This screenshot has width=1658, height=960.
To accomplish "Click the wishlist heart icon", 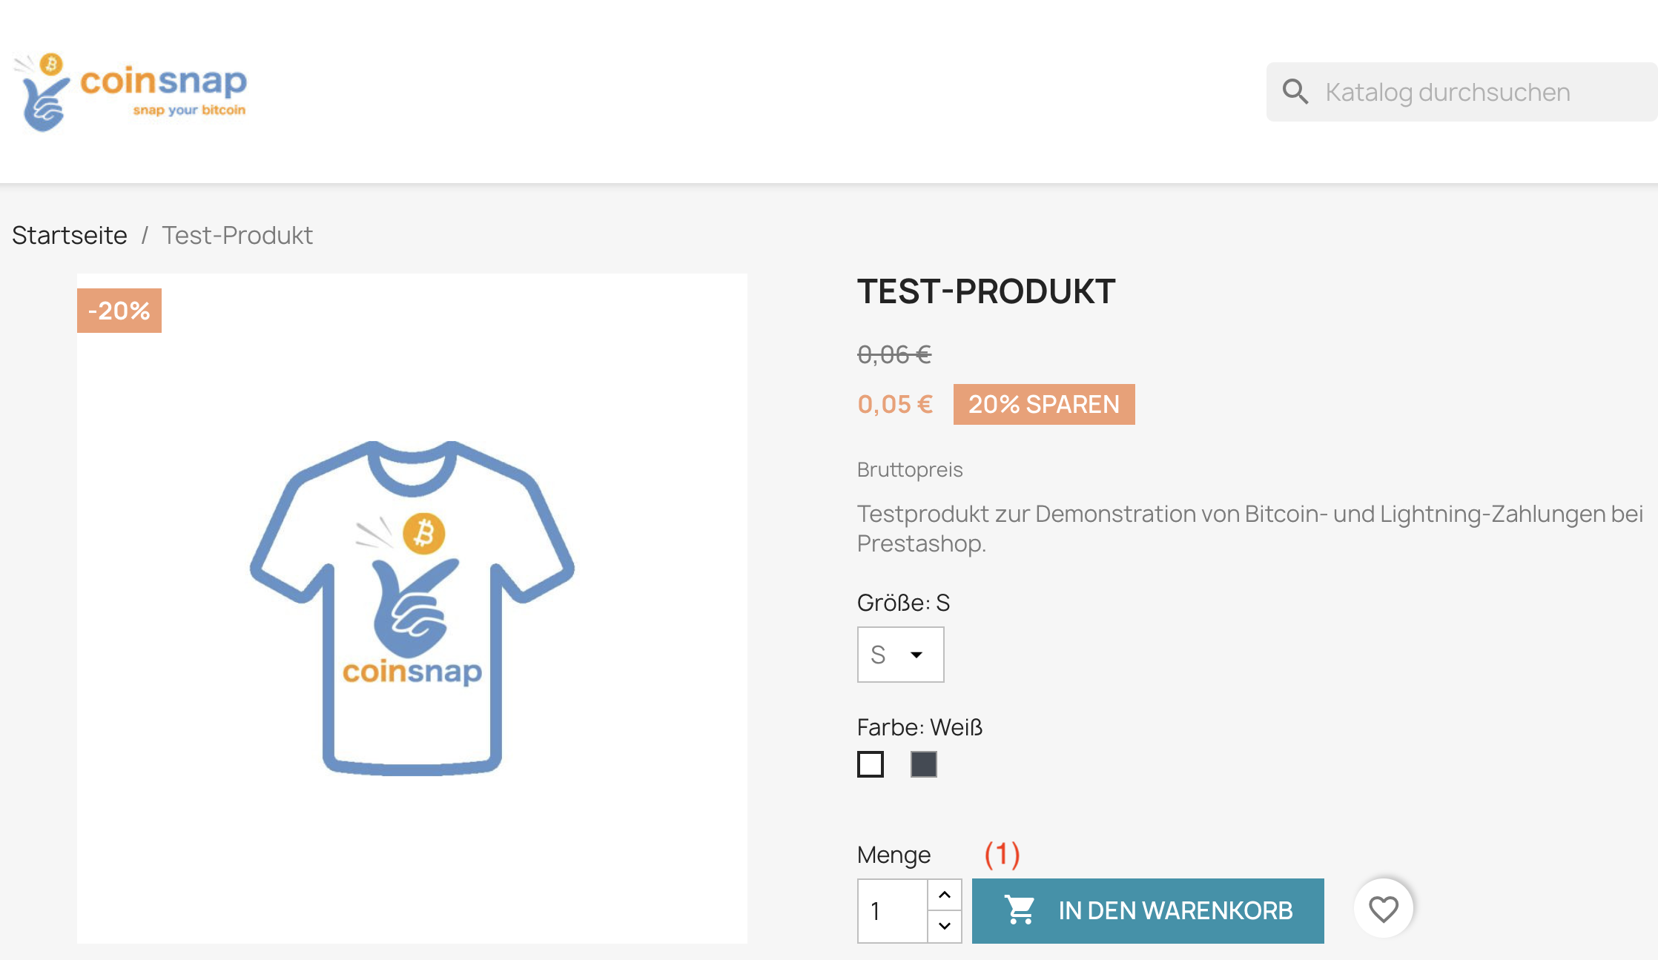I will point(1383,909).
